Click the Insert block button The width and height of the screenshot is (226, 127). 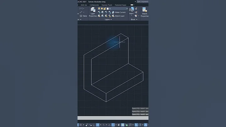point(131,11)
